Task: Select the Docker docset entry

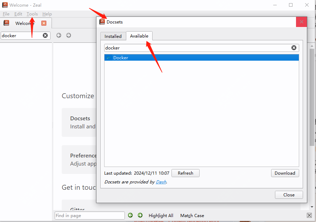Action: click(x=121, y=58)
